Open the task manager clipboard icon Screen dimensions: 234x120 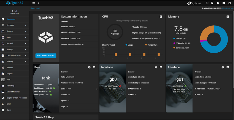coord(212,3)
